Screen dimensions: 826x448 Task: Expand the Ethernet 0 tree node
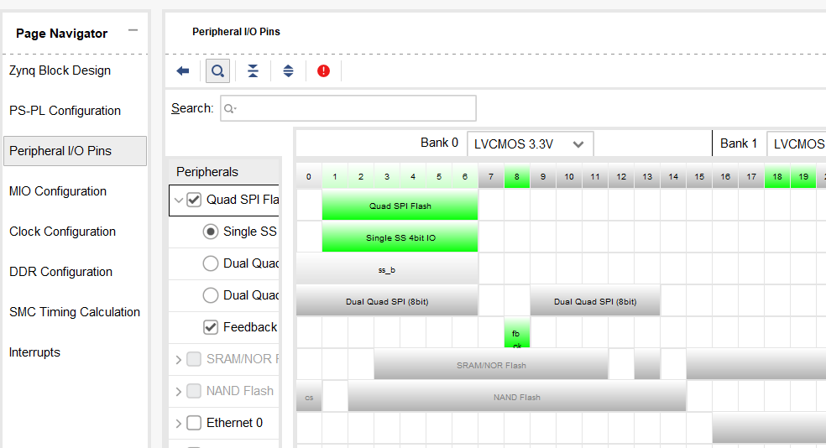[179, 424]
